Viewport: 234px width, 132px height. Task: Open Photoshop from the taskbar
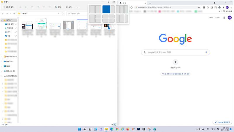click(x=138, y=129)
